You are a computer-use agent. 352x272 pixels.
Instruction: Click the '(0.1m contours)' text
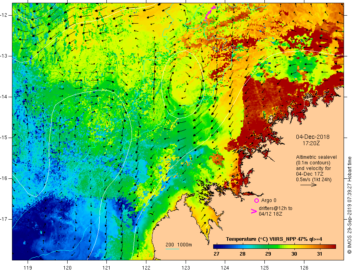(313, 163)
